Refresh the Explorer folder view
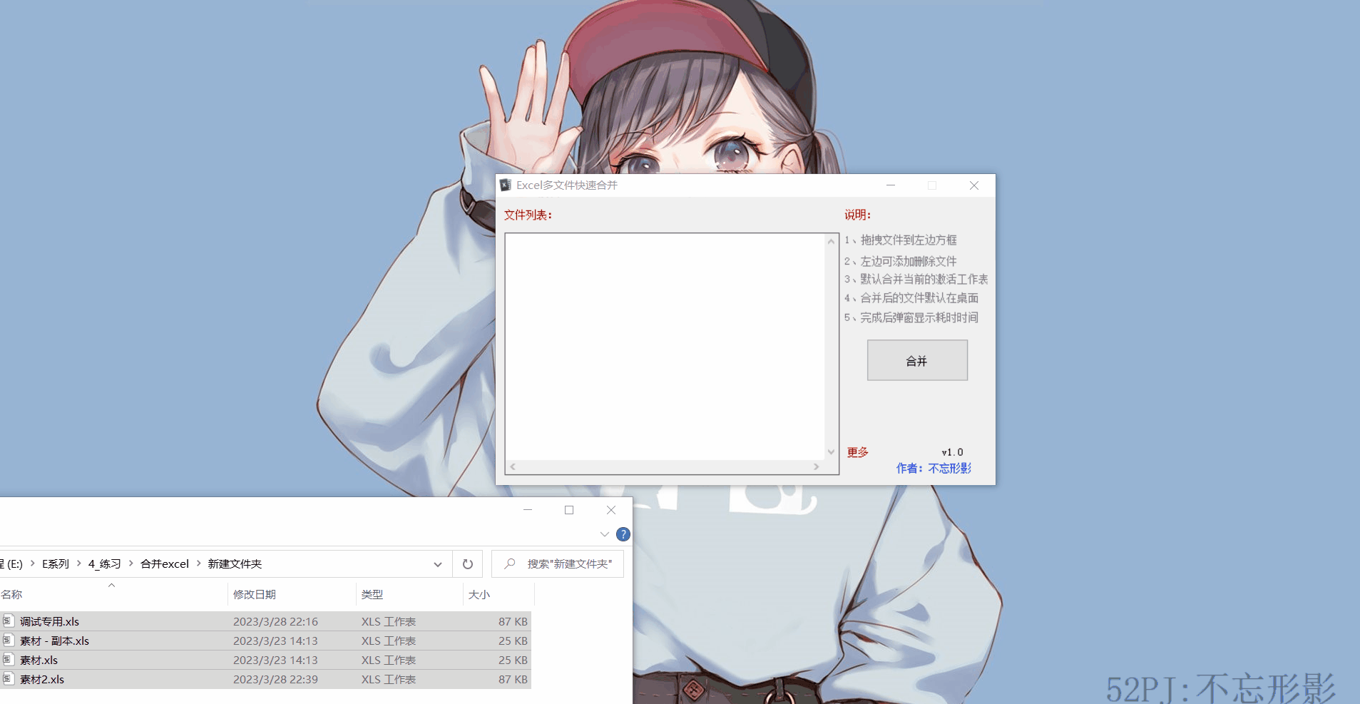The width and height of the screenshot is (1360, 704). (468, 564)
